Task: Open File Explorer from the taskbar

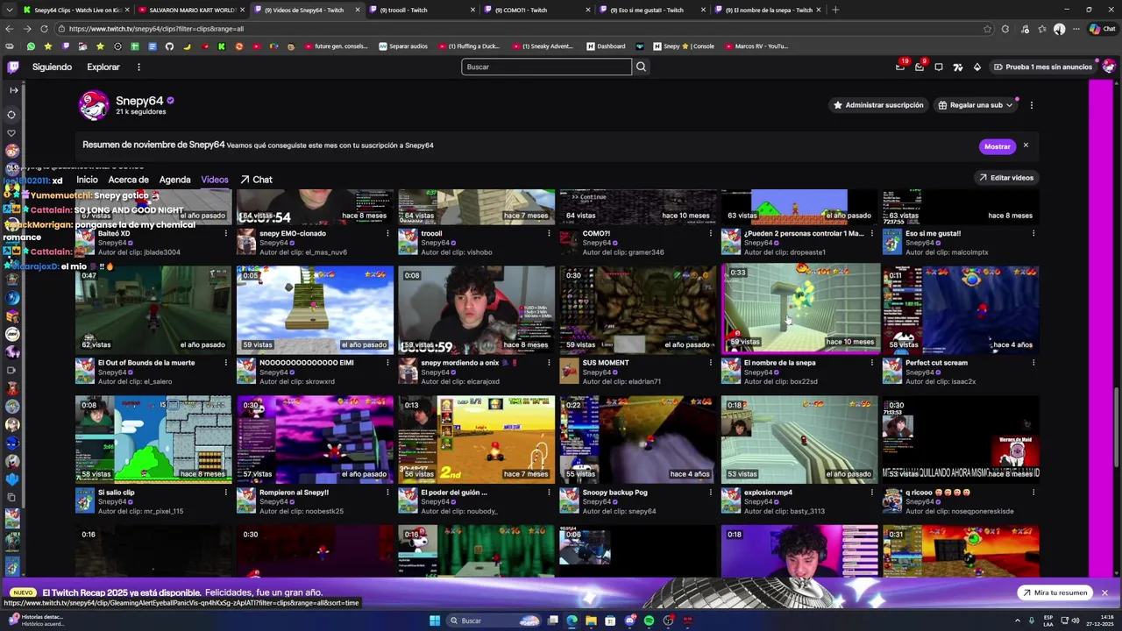Action: (x=591, y=620)
